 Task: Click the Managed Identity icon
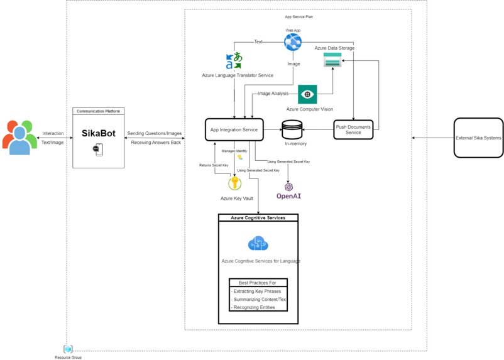tap(240, 157)
